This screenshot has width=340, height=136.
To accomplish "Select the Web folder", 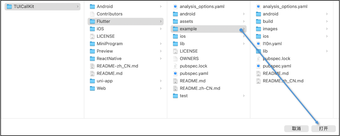I will [x=101, y=88].
